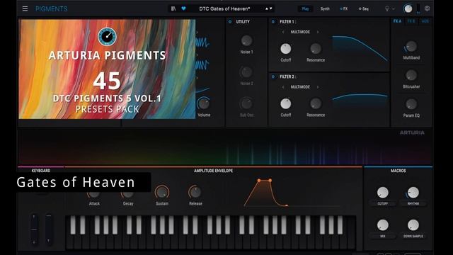Expand the dropdown beside the lightbulb
The width and height of the screenshot is (453, 255).
point(394,9)
